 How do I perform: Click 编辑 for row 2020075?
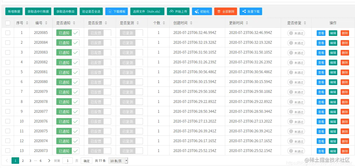(x=333, y=131)
